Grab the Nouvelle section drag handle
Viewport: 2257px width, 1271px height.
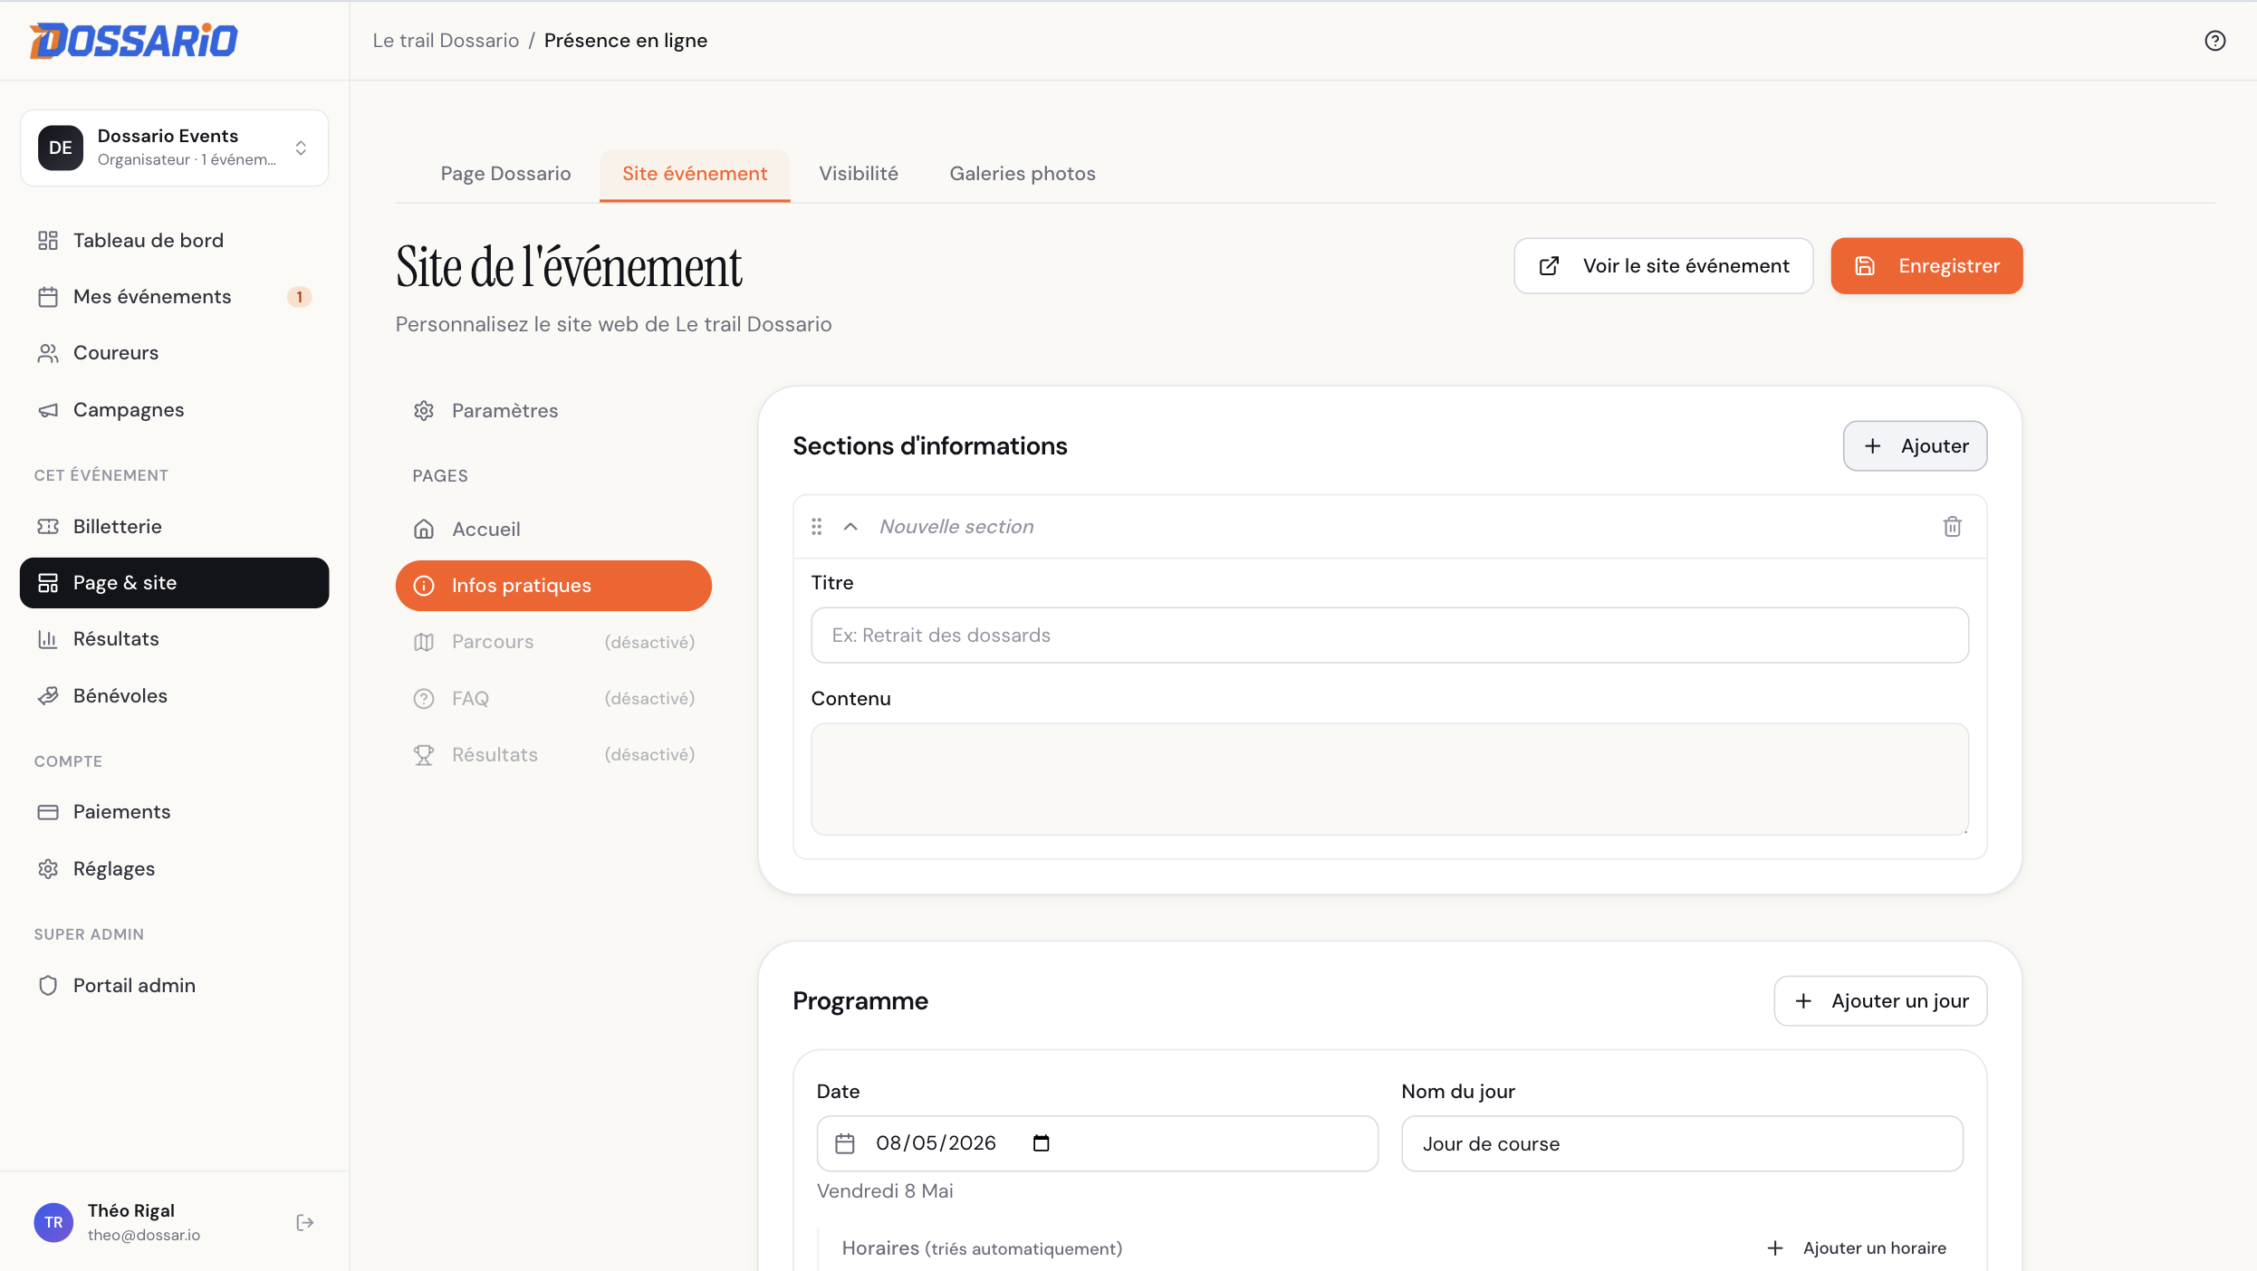(816, 526)
